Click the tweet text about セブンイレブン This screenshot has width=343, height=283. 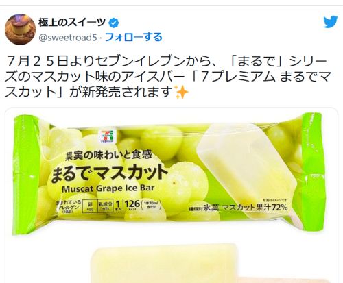pyautogui.click(x=168, y=76)
